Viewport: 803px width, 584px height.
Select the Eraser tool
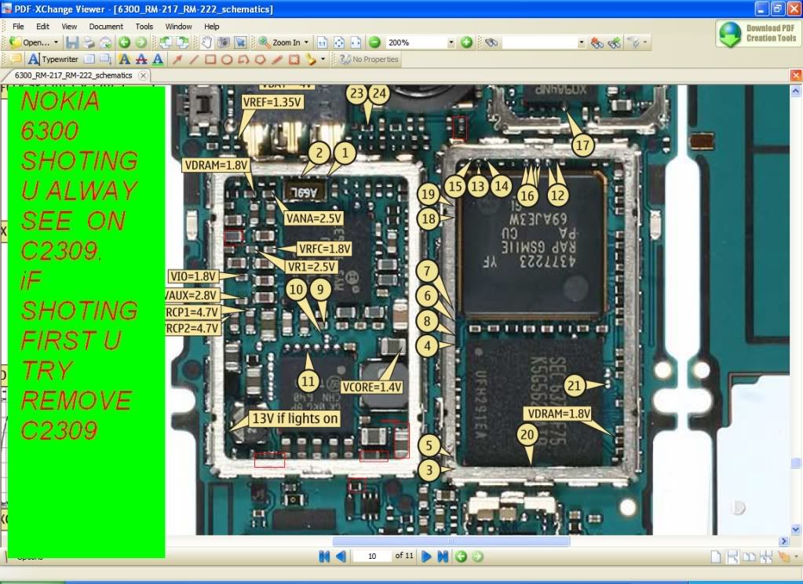(294, 60)
